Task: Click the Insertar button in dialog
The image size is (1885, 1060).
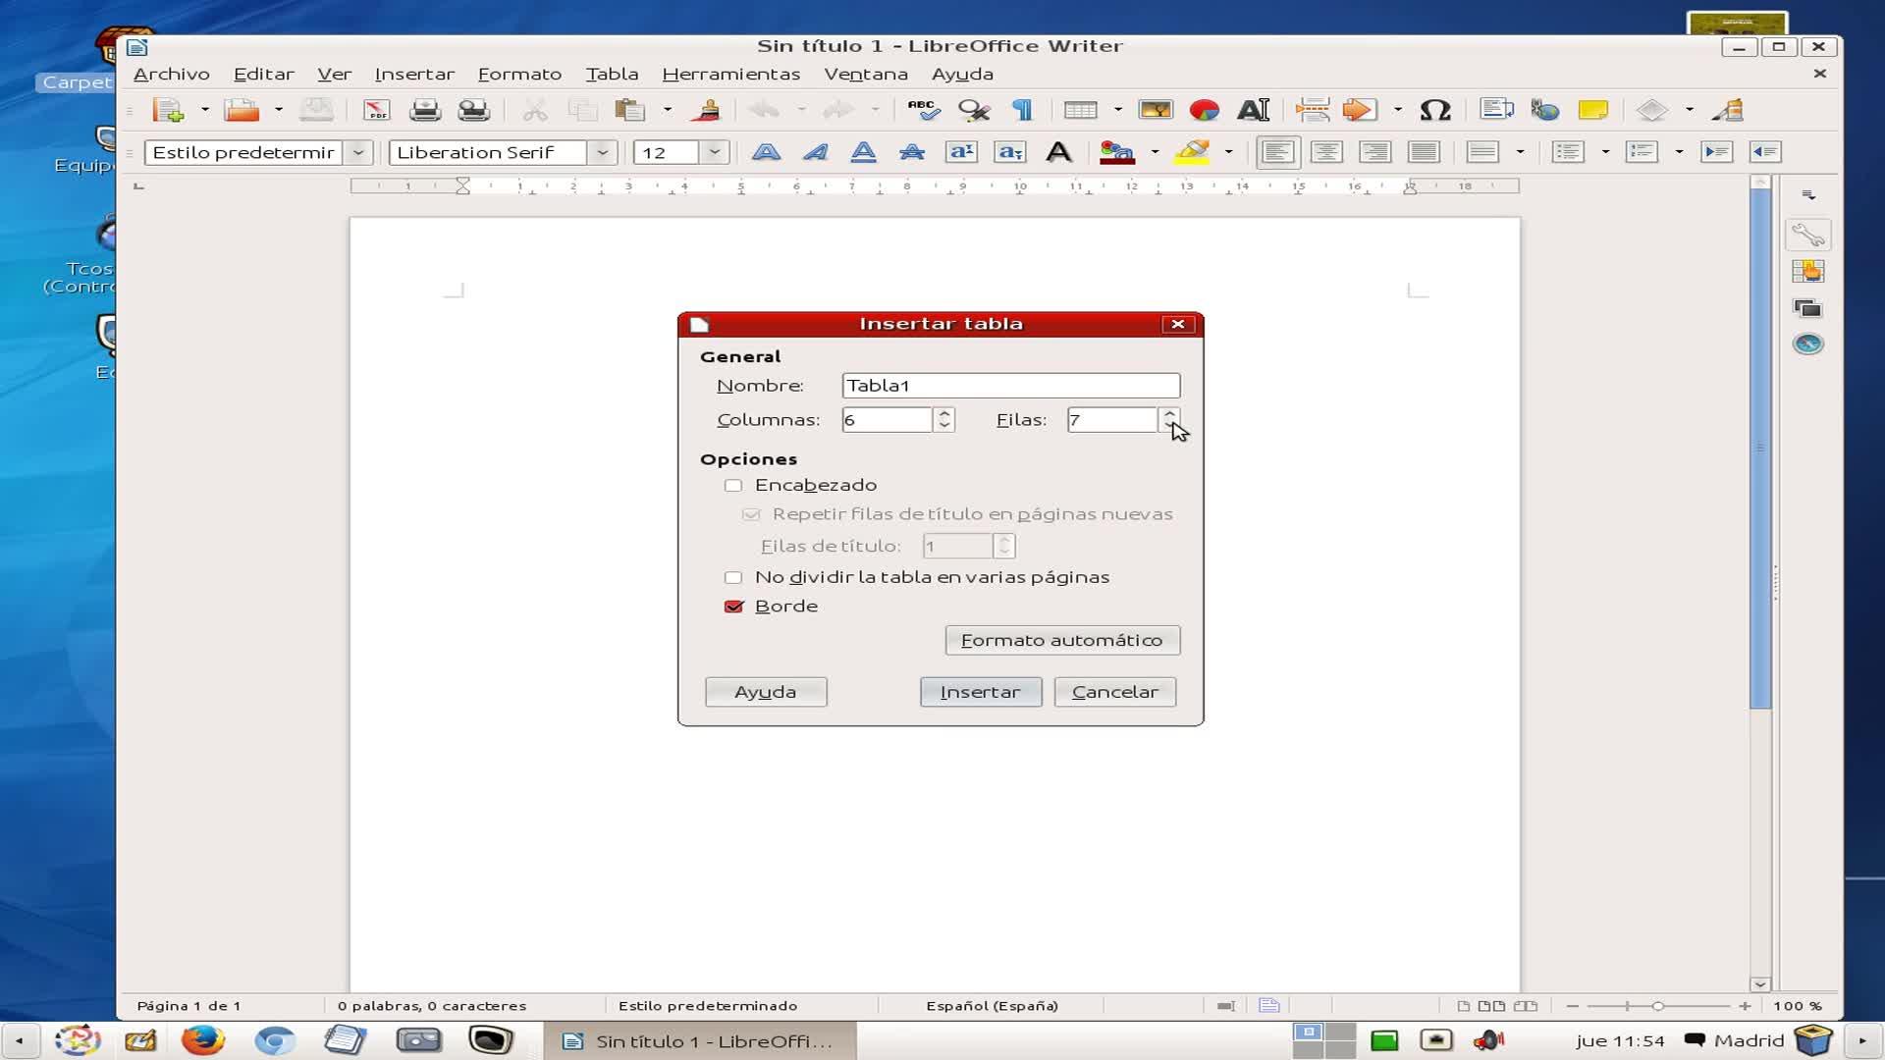Action: click(980, 692)
